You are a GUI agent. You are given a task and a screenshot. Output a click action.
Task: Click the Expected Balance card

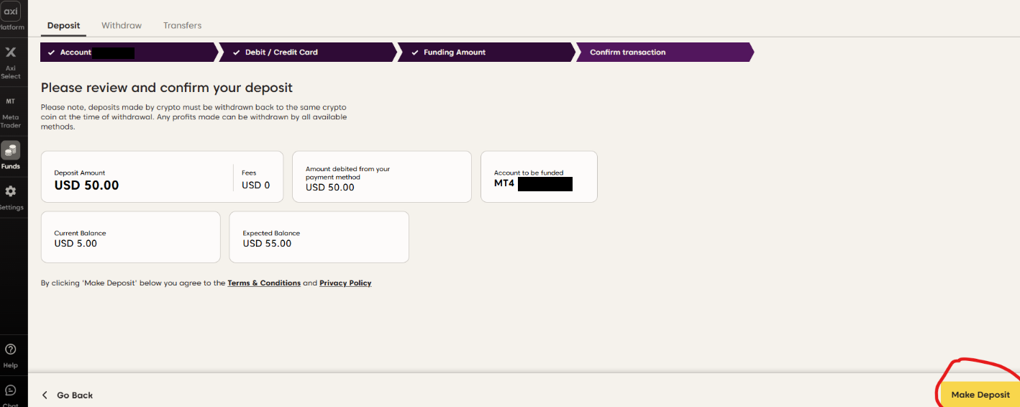(x=319, y=237)
